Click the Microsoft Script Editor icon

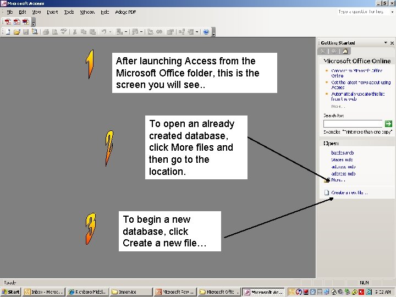(x=159, y=32)
